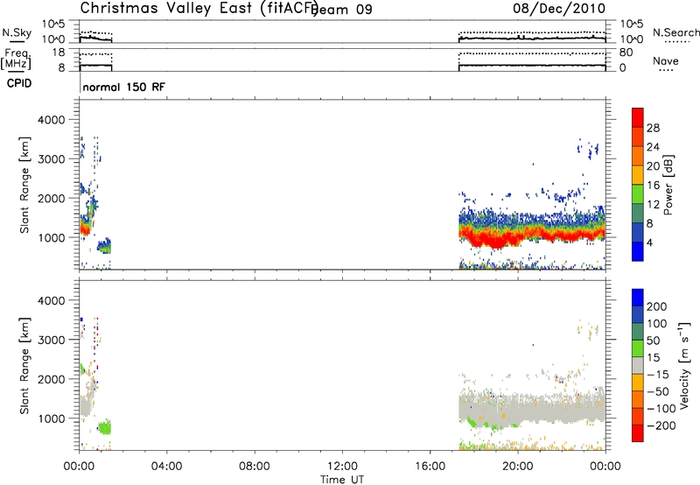
Task: Click the gray velocity band near 20:00
Action: coord(518,409)
